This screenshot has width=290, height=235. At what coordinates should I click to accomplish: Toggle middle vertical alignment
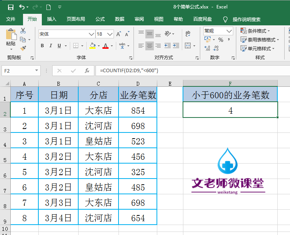tap(150, 34)
